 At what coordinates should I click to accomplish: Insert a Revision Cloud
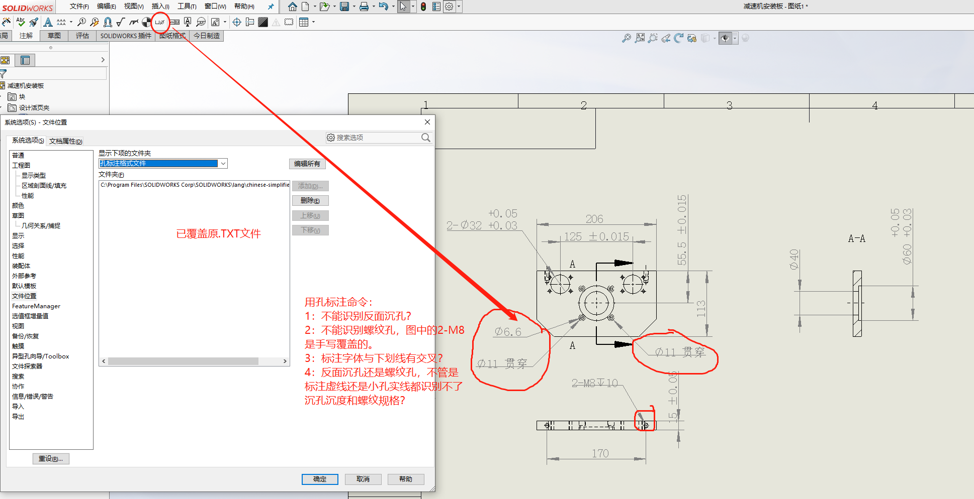289,22
